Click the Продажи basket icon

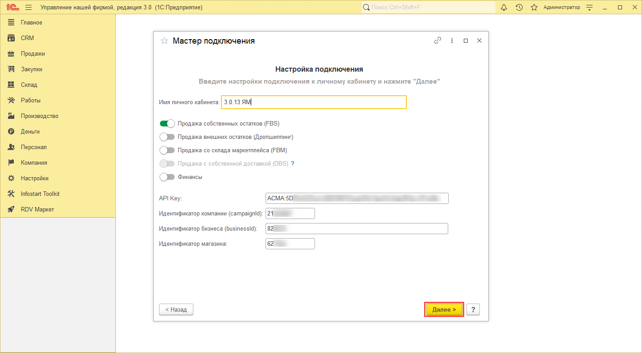12,53
